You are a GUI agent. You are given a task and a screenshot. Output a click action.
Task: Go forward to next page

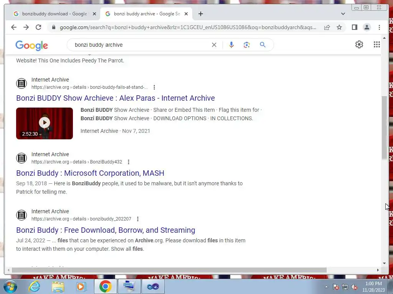coord(26,27)
